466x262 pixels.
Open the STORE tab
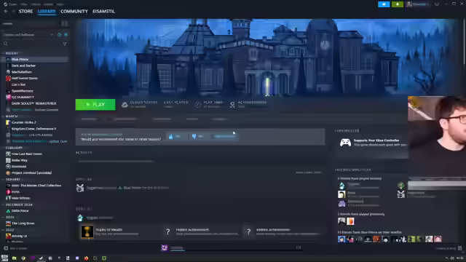click(x=25, y=12)
